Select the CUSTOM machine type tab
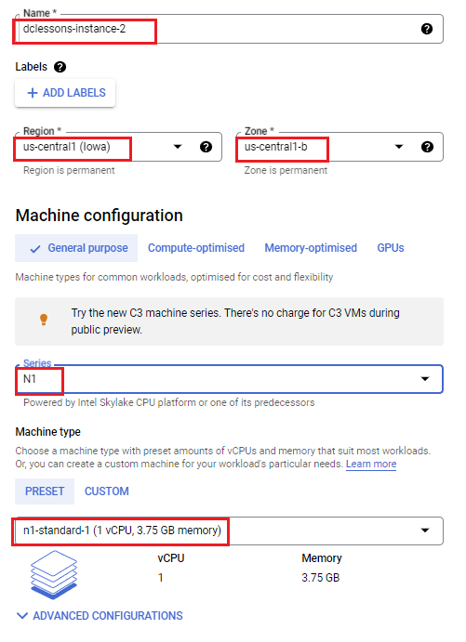This screenshot has height=642, width=466. click(x=107, y=491)
